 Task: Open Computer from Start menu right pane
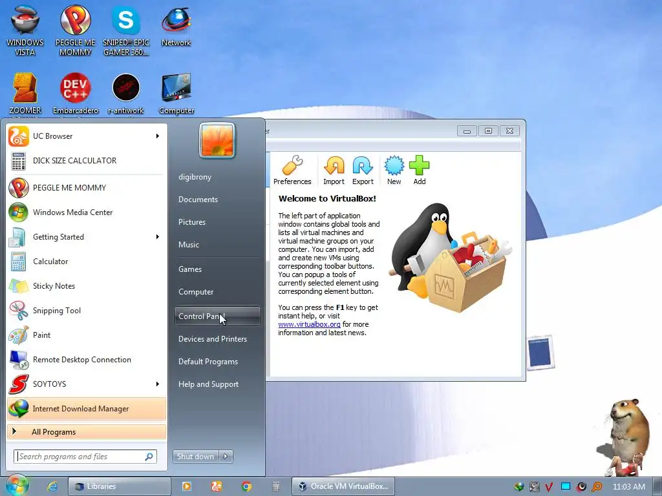(217, 292)
